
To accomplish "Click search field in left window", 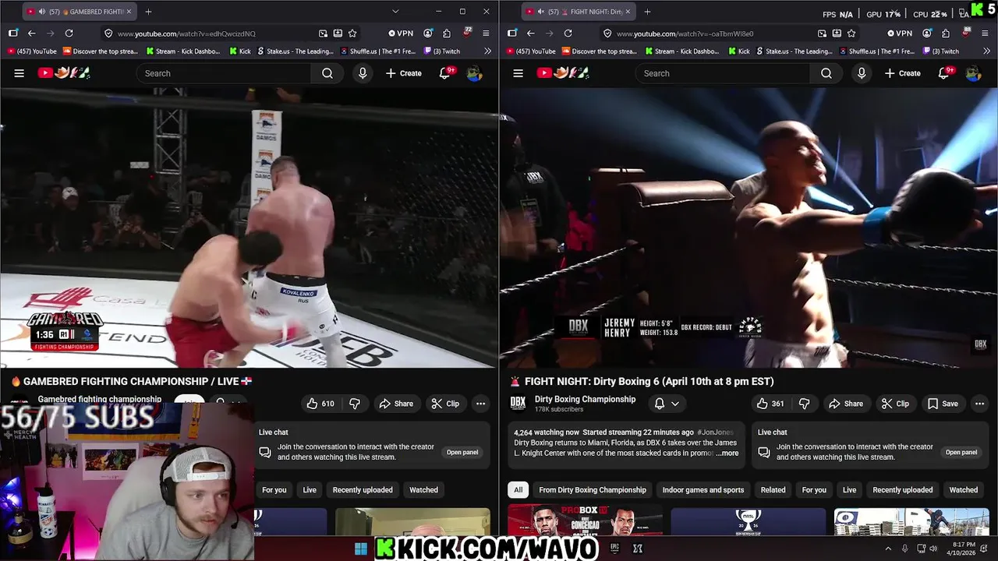I will click(224, 73).
